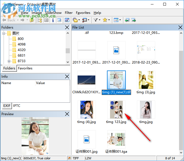Click the yellow star favorites icon
184x161 pixels.
(x=105, y=20)
